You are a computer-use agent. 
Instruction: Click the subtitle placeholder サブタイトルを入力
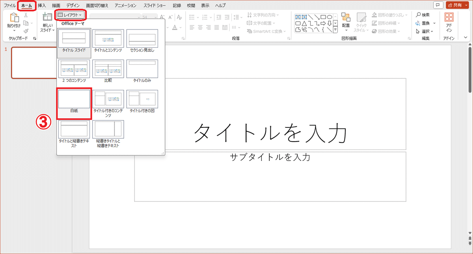coord(270,177)
